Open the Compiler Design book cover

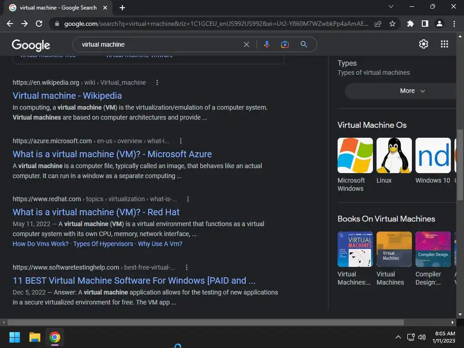433,249
